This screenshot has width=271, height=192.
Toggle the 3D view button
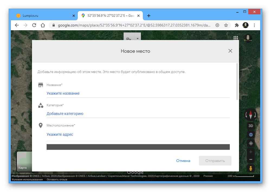pyautogui.click(x=251, y=126)
